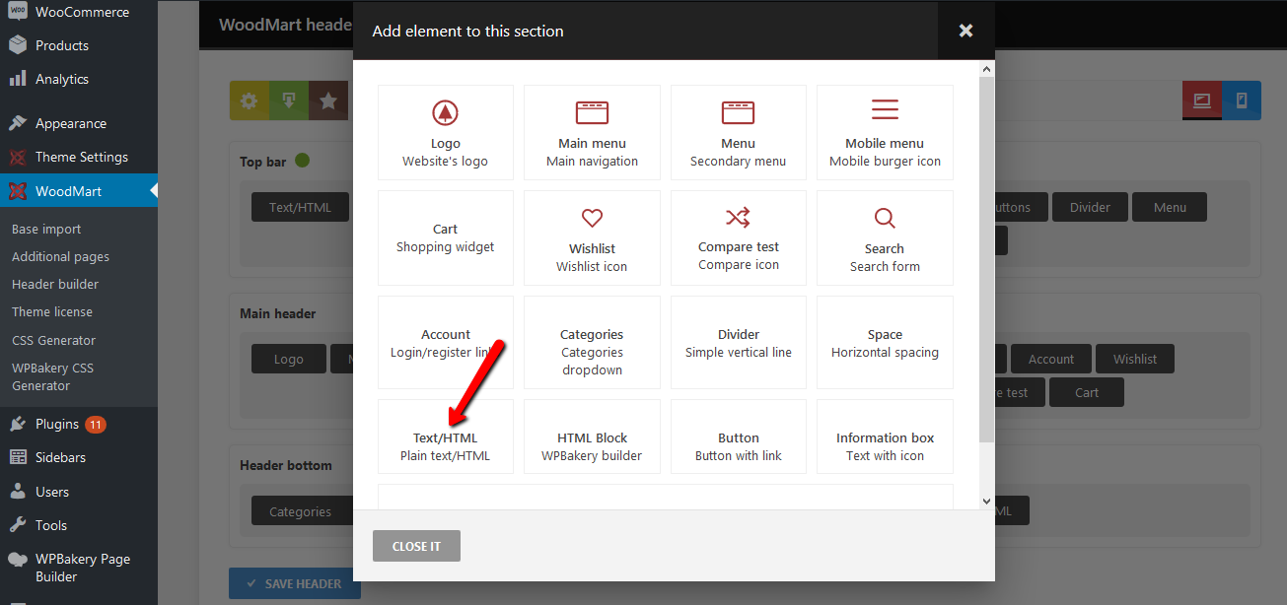Add the Cart shopping widget element
This screenshot has width=1287, height=605.
pos(446,237)
